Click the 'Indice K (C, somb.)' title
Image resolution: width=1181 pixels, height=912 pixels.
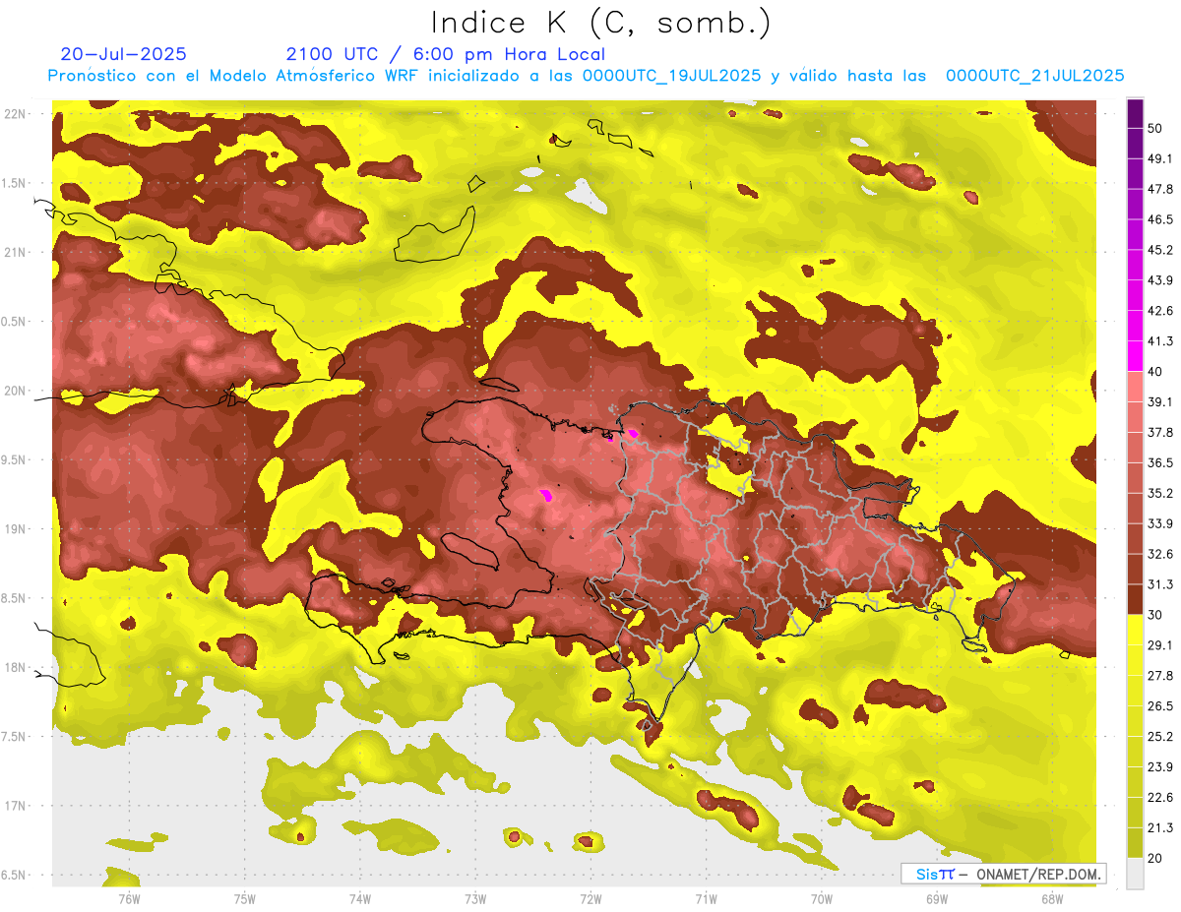601,23
